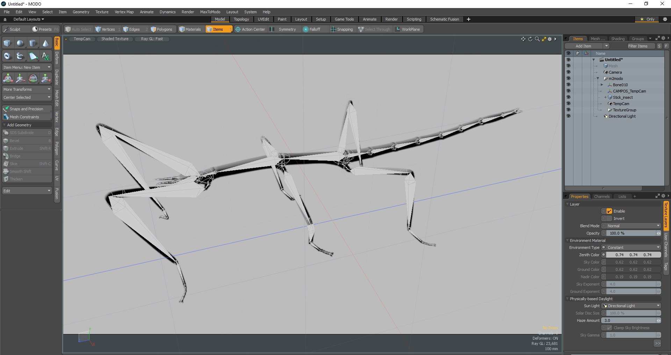Open the Item Menu: New Item dropdown
671x355 pixels.
click(27, 67)
